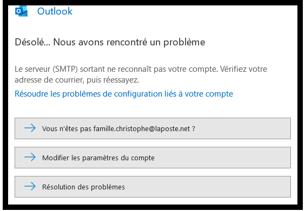Image resolution: width=305 pixels, height=211 pixels.
Task: Open "Résolution des problèmes" option
Action: tap(152, 187)
